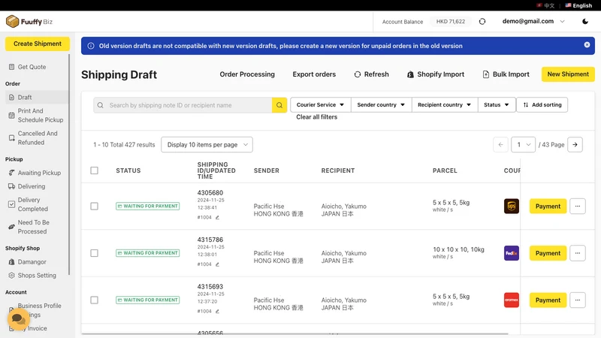Click shipping ID 4305680
The image size is (601, 338).
[210, 193]
